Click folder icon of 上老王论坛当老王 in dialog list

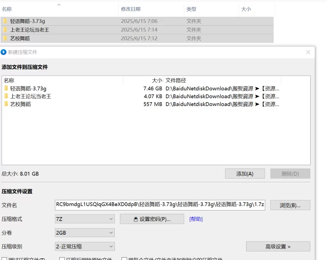pos(6,96)
